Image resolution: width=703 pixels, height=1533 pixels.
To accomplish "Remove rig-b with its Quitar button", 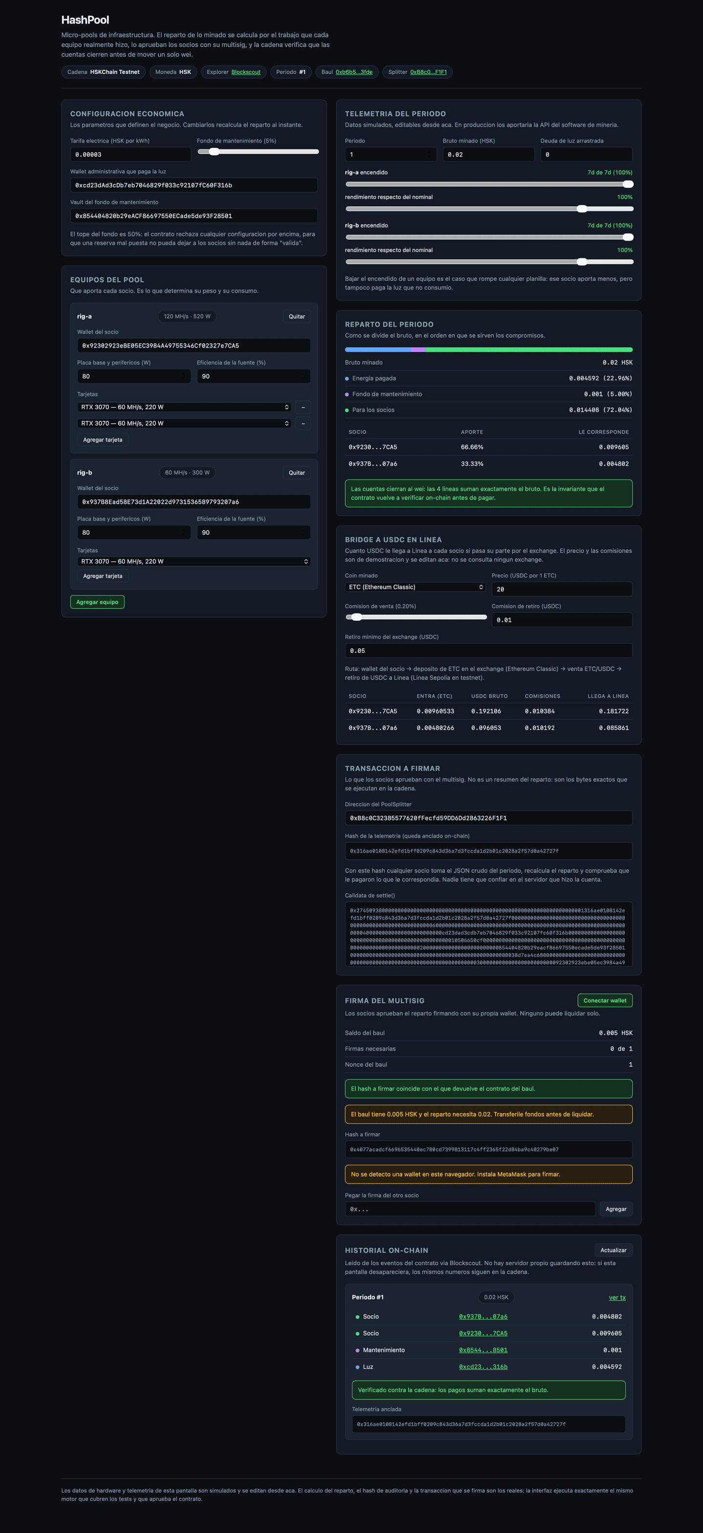I will pos(296,473).
